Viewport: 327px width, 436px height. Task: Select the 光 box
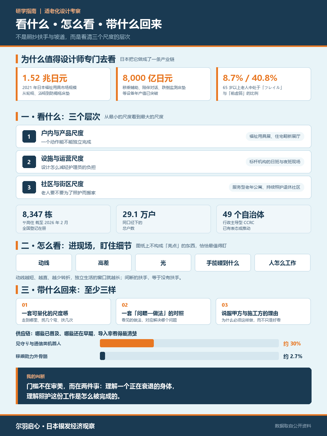click(163, 263)
